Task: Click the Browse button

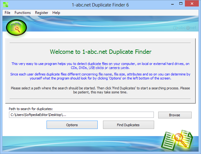Action: (x=175, y=115)
